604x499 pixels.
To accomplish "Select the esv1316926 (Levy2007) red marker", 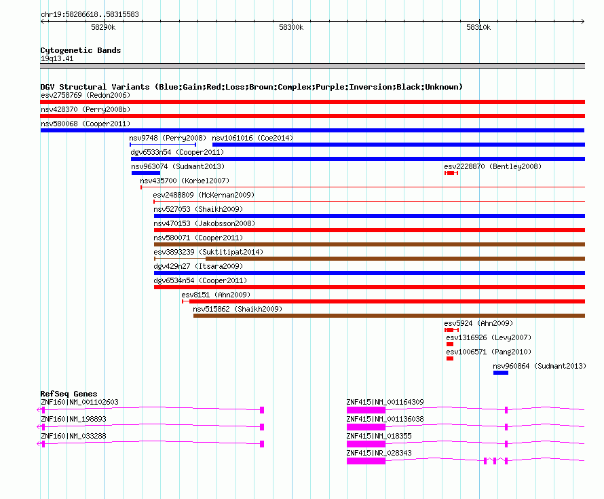I will click(450, 344).
